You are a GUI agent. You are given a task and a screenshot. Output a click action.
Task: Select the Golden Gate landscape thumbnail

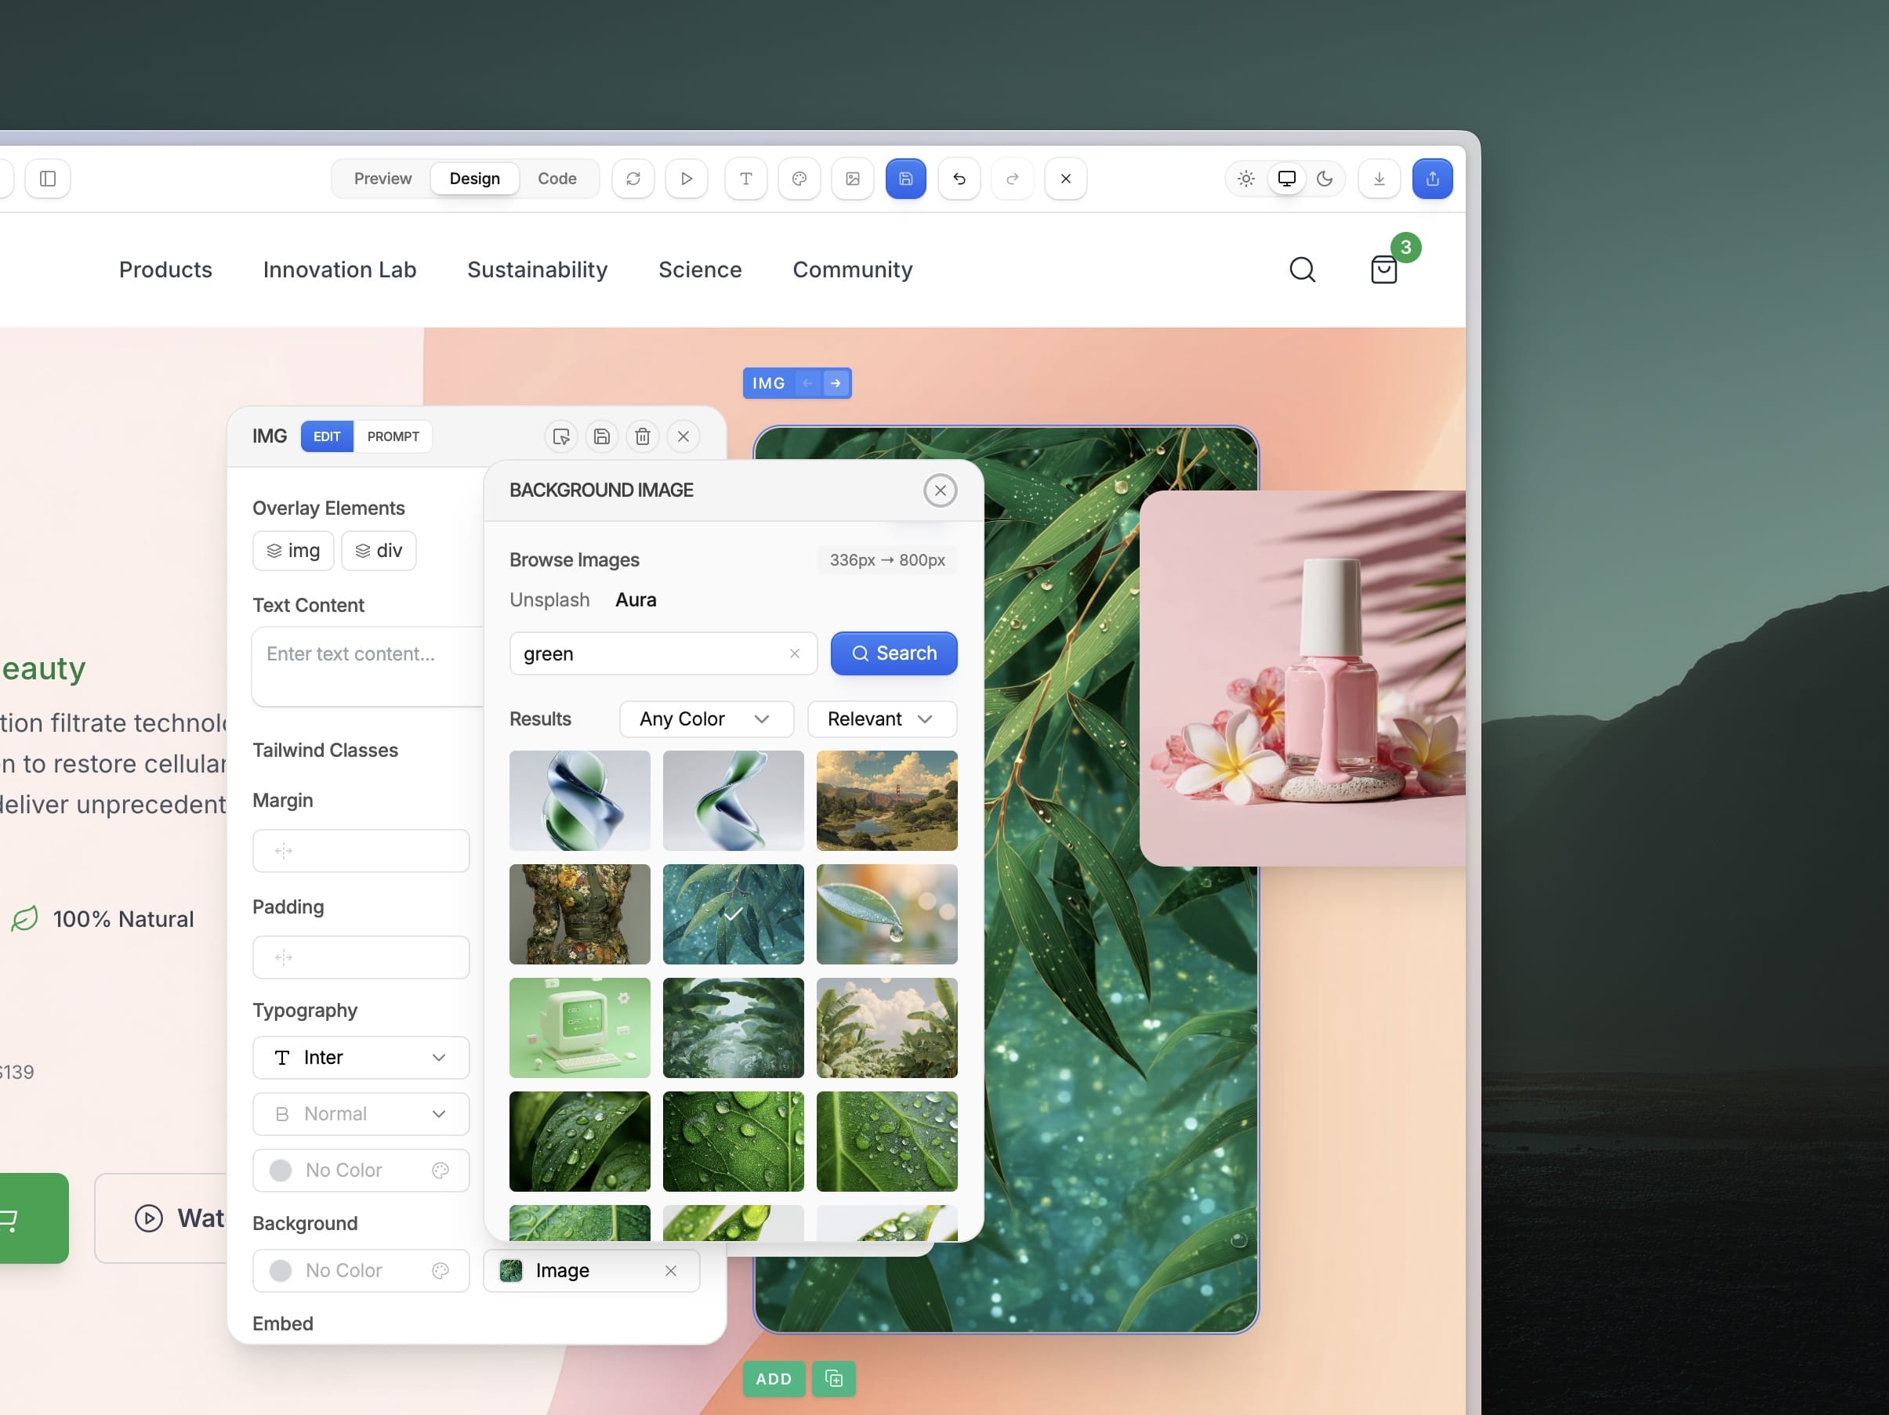[887, 801]
